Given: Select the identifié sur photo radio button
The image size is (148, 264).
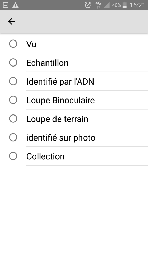Looking at the screenshot, I should (x=13, y=137).
